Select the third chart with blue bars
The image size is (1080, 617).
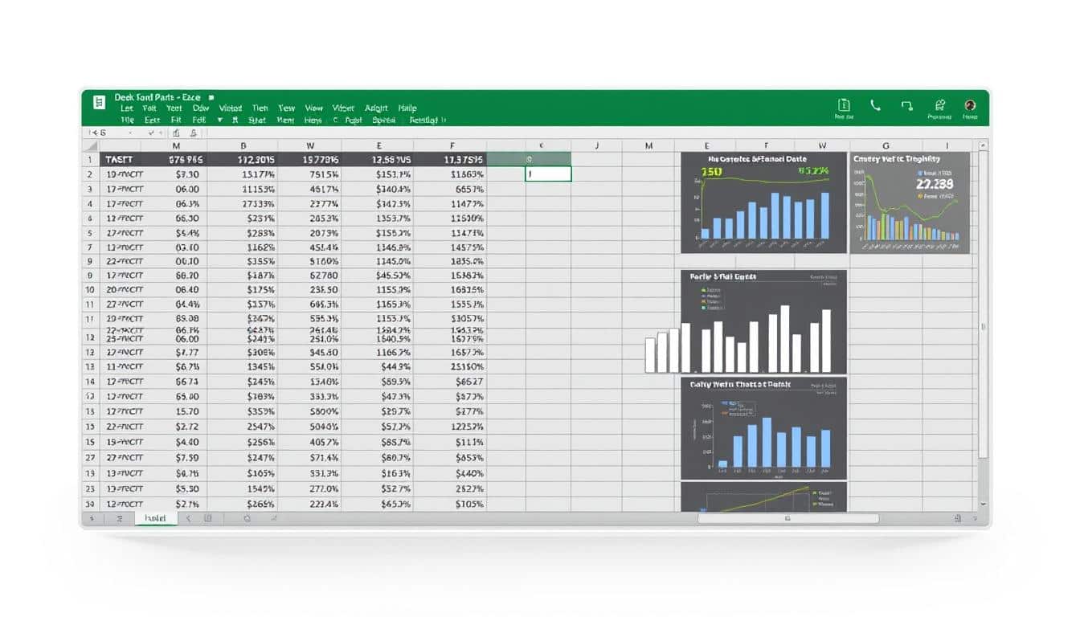click(763, 428)
